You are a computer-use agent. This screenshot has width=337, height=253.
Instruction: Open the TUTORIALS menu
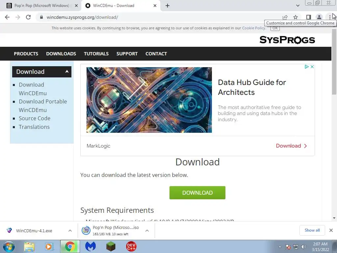(x=96, y=54)
